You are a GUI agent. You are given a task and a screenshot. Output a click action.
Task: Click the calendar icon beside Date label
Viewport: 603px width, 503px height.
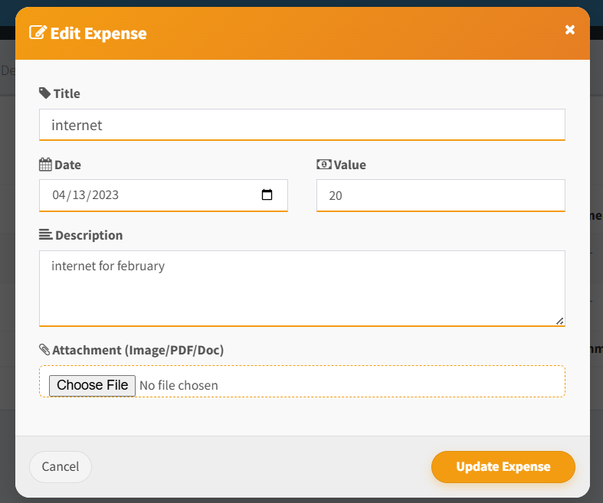45,165
